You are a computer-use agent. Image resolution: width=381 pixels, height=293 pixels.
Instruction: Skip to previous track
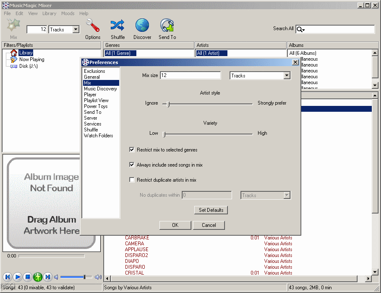coord(8,277)
